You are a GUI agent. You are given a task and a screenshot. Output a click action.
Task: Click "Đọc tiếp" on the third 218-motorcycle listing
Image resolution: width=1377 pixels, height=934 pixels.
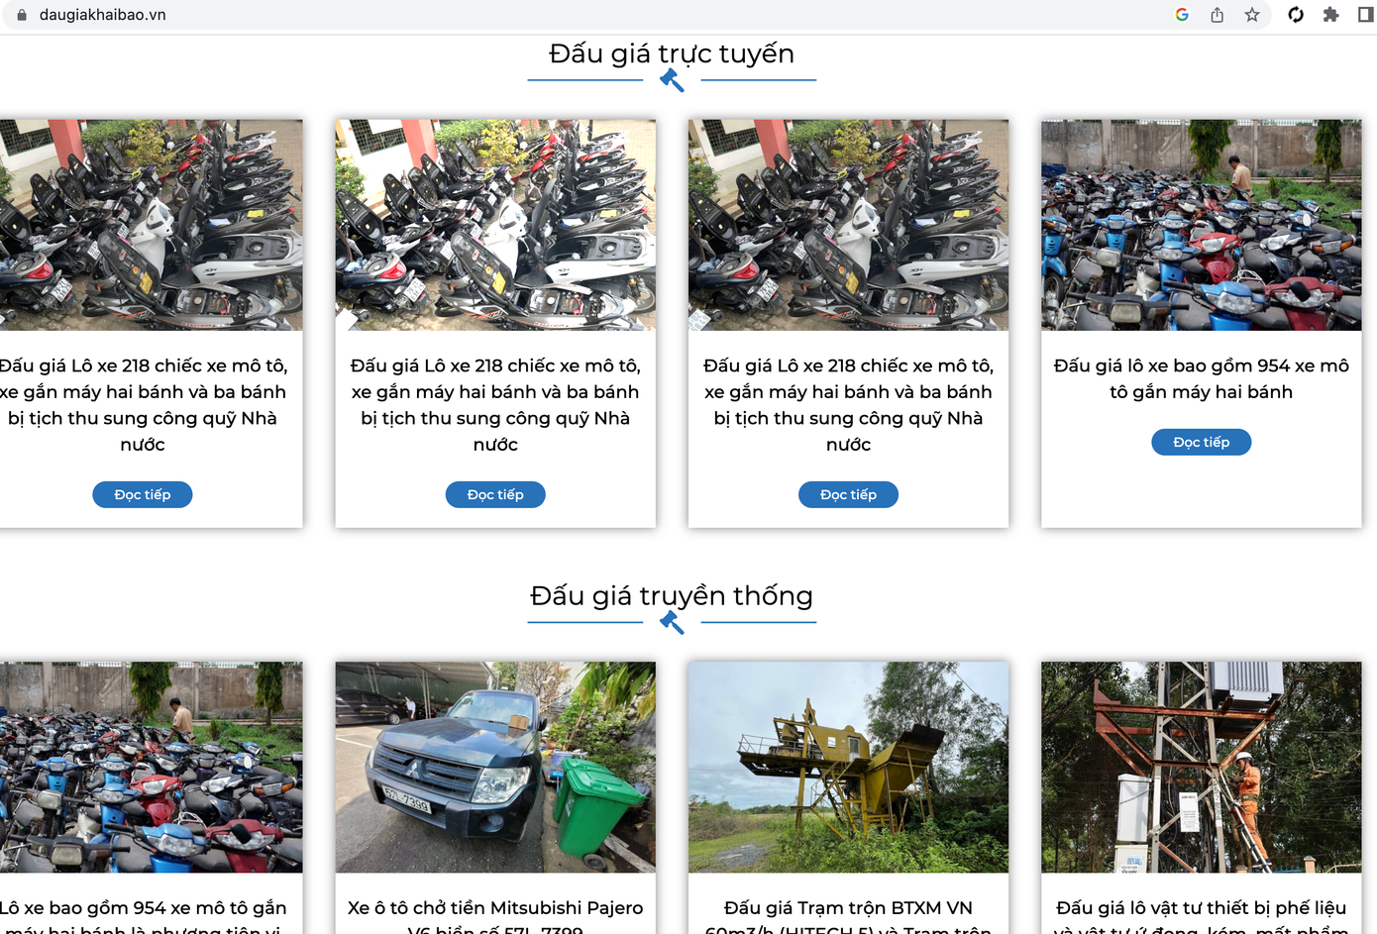(x=848, y=493)
